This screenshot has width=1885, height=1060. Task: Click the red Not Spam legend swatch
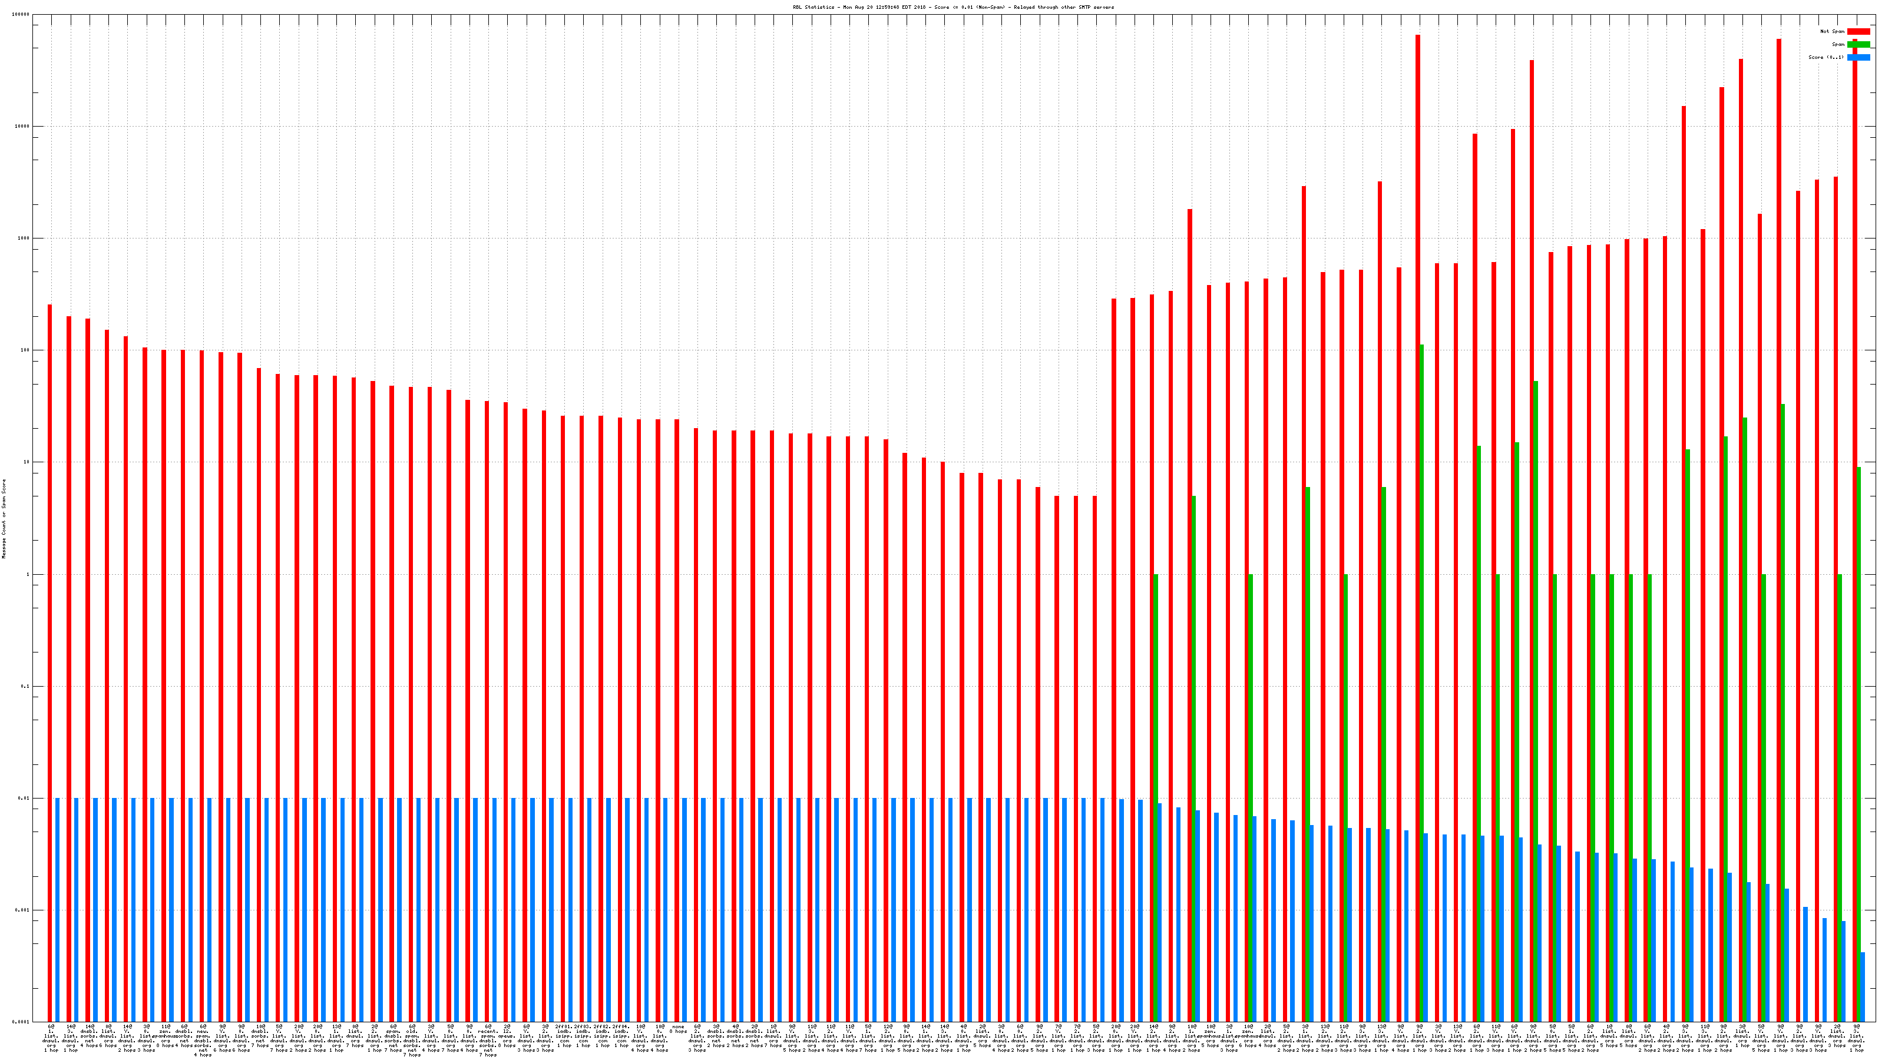[x=1858, y=31]
